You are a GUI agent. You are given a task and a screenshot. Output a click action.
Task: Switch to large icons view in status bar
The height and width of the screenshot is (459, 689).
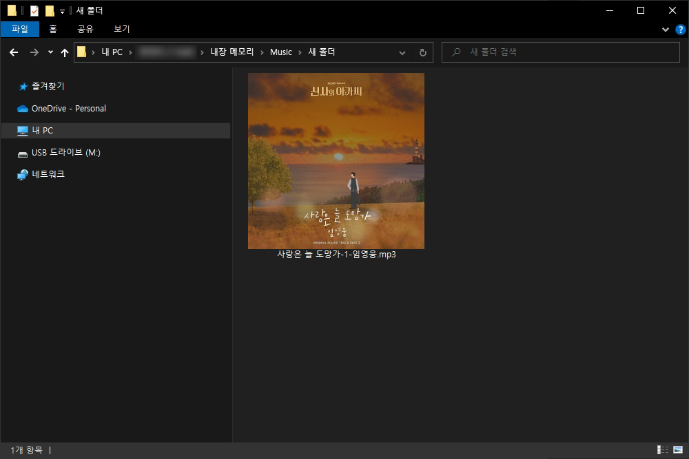[678, 450]
